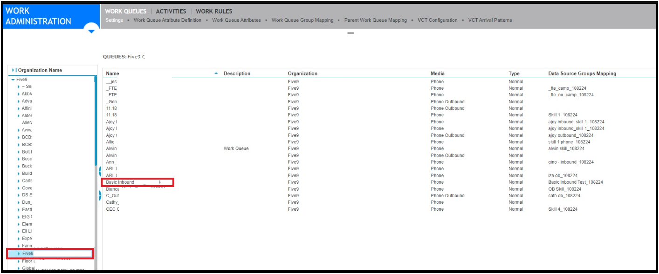Screen dimensions: 659x274
Task: Expand the Buck organization node
Action: pos(19,166)
